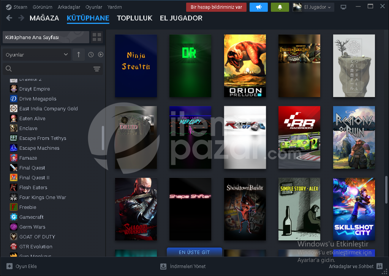Toggle ready-to-play filter icon
The height and width of the screenshot is (276, 389).
coord(100,55)
